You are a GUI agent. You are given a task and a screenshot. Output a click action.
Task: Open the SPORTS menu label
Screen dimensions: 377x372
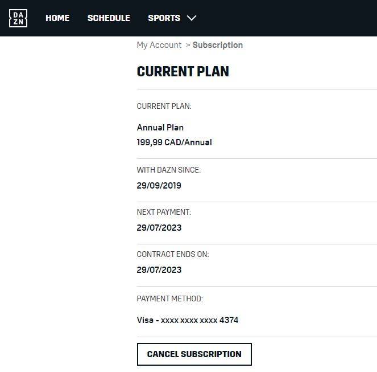click(x=164, y=18)
